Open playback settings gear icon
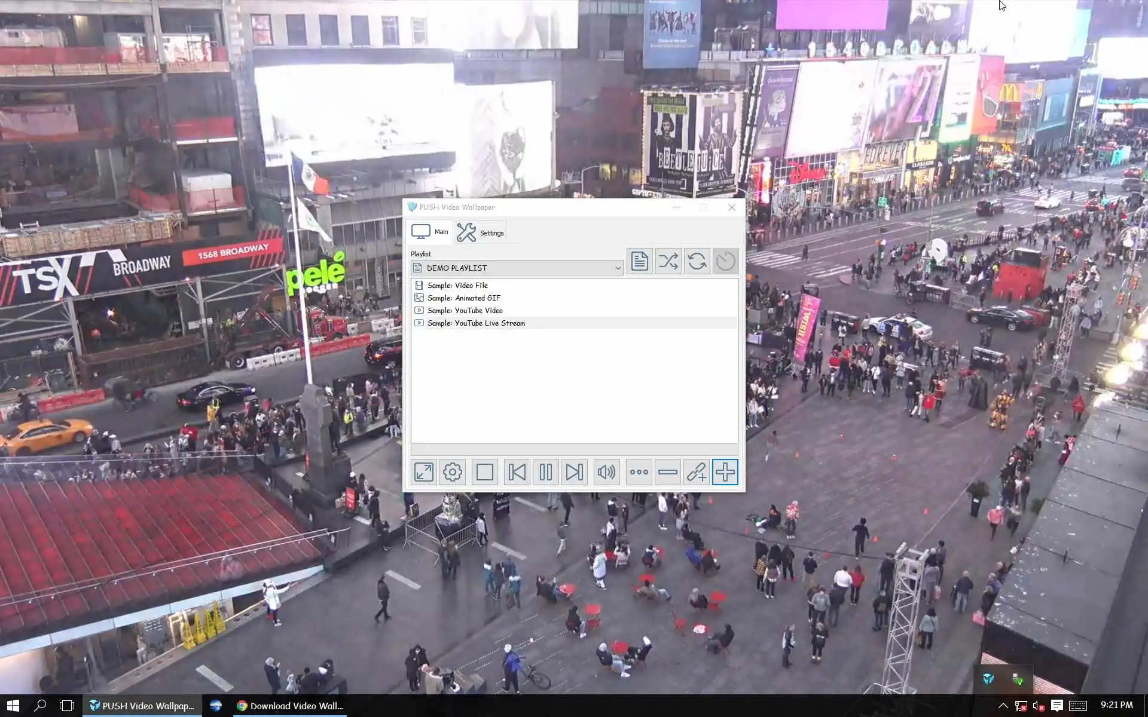This screenshot has height=717, width=1148. tap(453, 472)
